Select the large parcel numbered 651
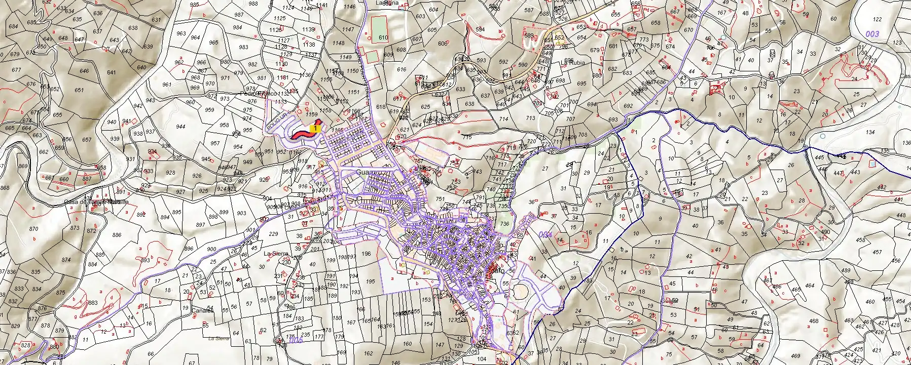 (79, 90)
